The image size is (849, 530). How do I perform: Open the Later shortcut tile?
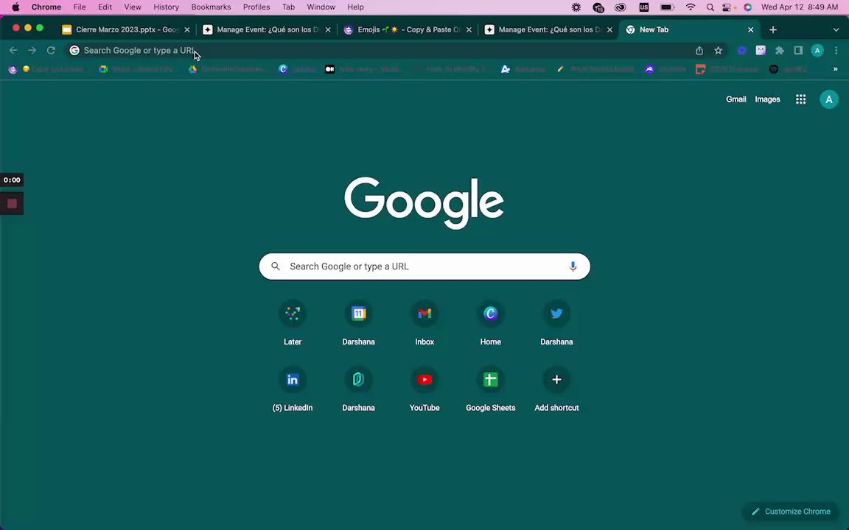[293, 323]
